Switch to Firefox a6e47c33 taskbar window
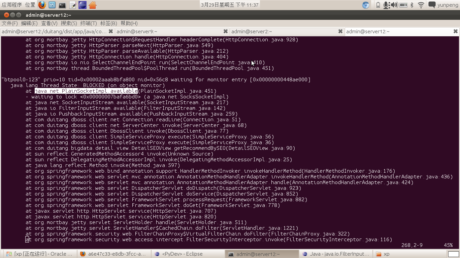Screen dimensions: 460x258 [x=114, y=254]
